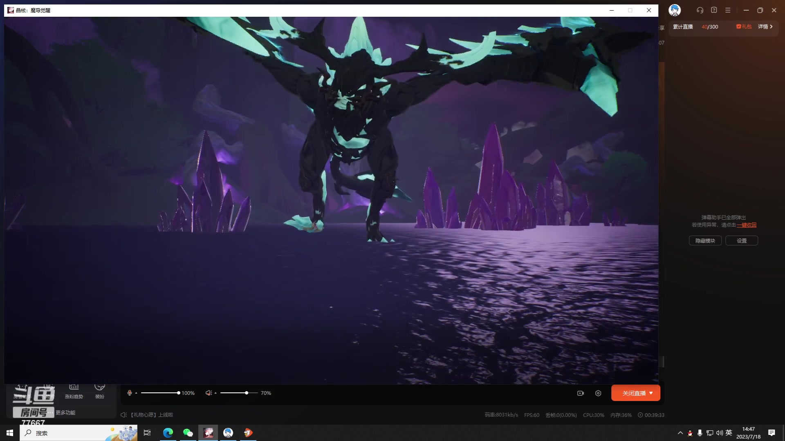This screenshot has width=785, height=441.
Task: Click the 礼物心愿 announcement text
Action: point(152,415)
